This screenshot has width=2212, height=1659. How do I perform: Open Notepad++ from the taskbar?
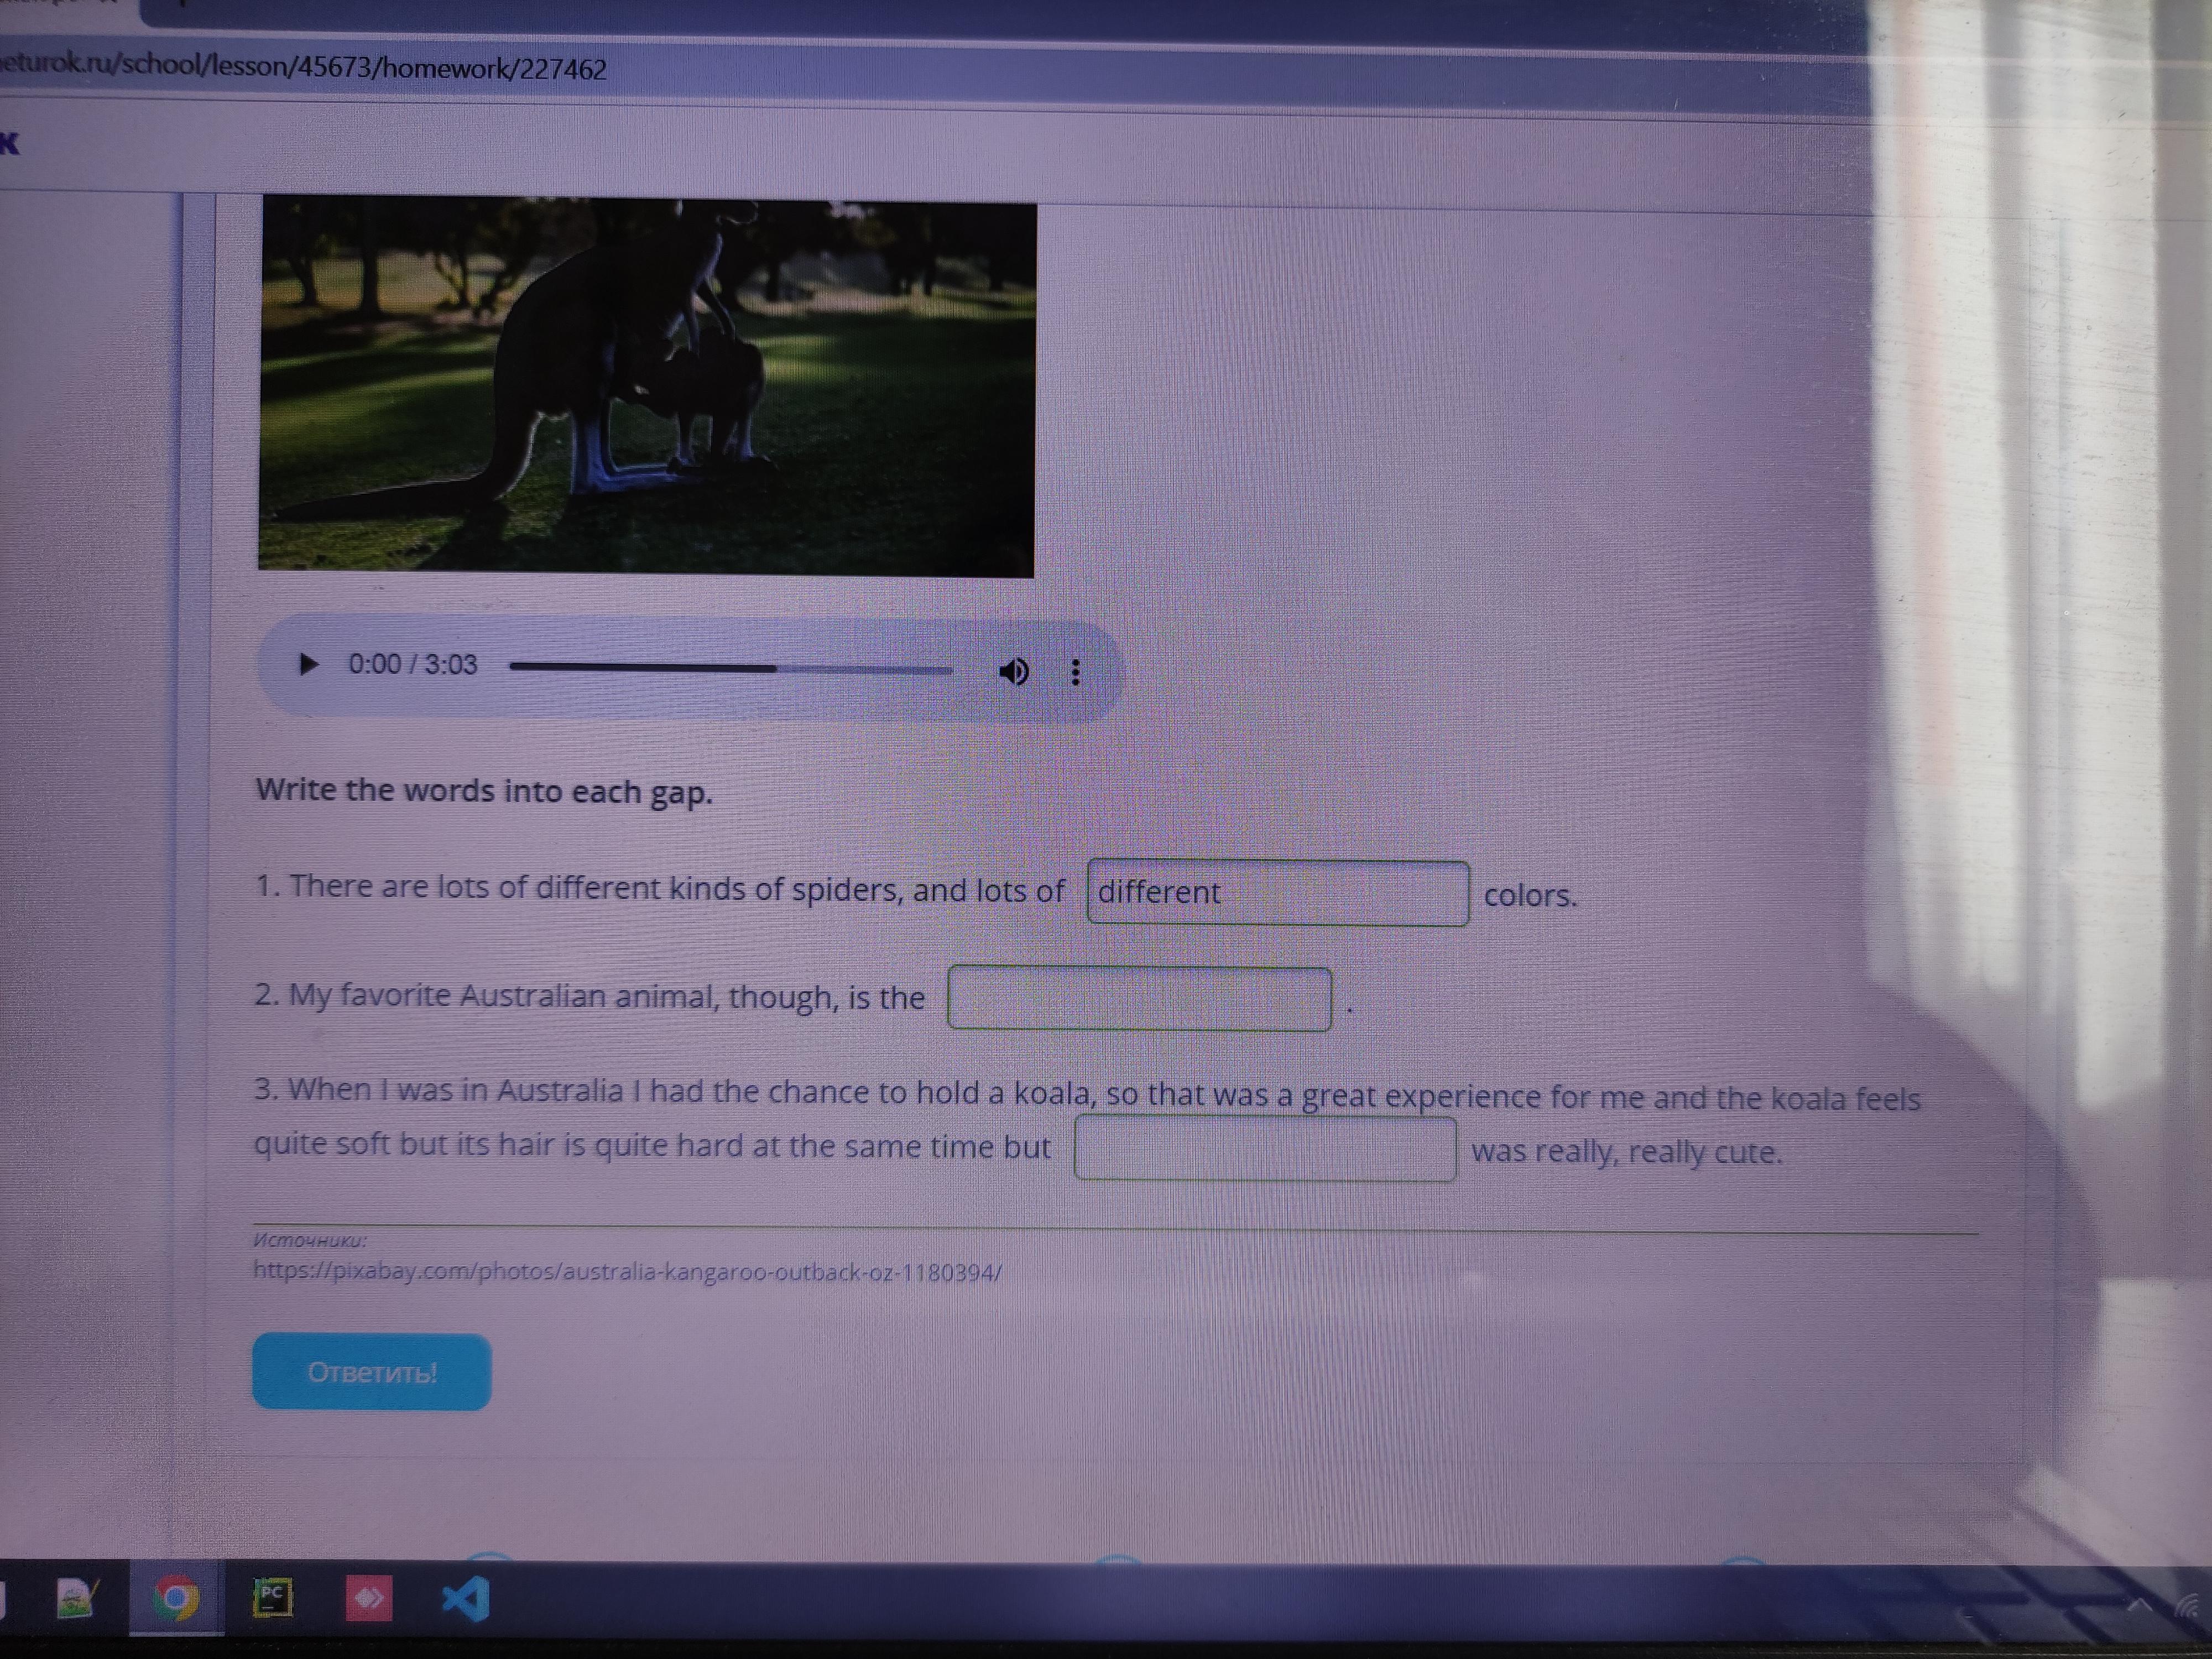tap(77, 1598)
